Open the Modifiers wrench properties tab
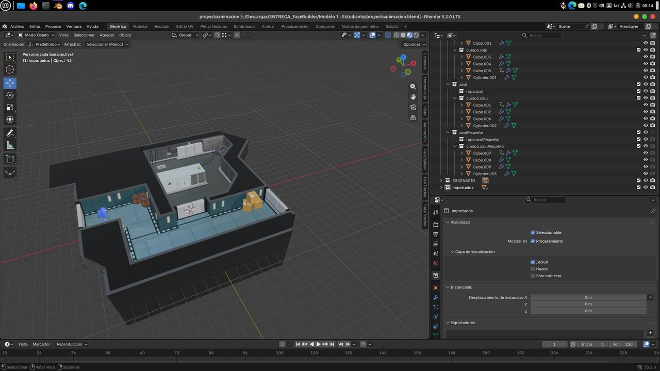 (x=436, y=298)
